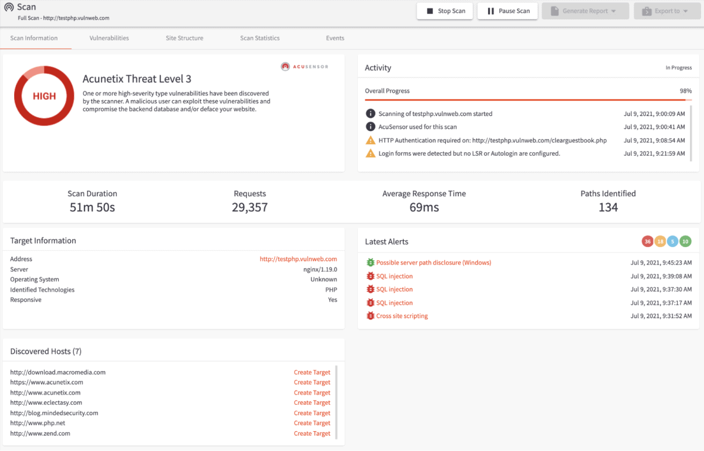Click bug icon of SQL injection 9:37:30 AM

pos(370,289)
